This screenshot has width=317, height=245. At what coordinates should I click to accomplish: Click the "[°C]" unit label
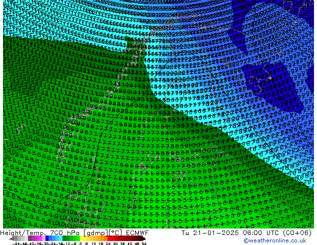click(x=115, y=233)
